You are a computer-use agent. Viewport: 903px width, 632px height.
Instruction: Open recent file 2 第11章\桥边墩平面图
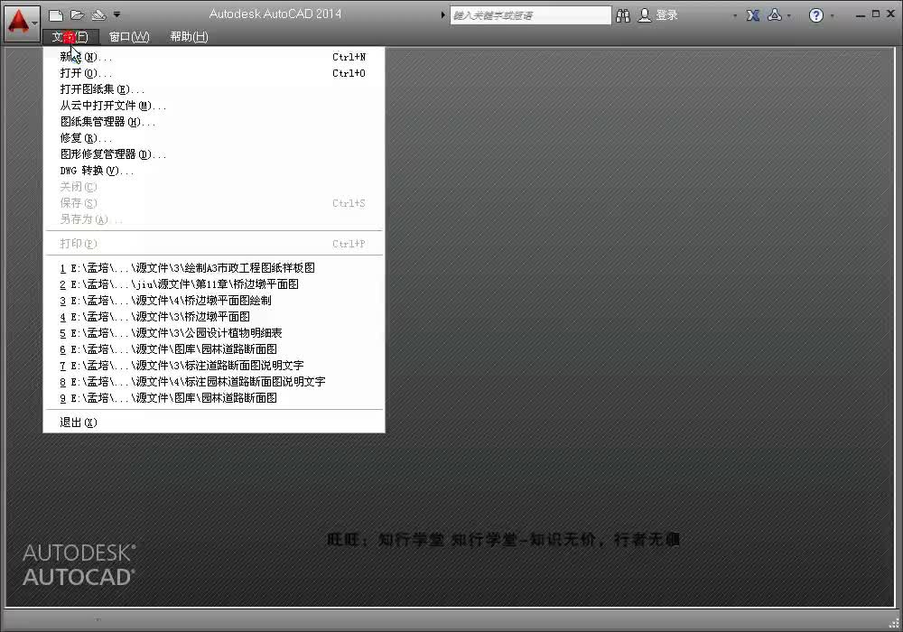214,284
